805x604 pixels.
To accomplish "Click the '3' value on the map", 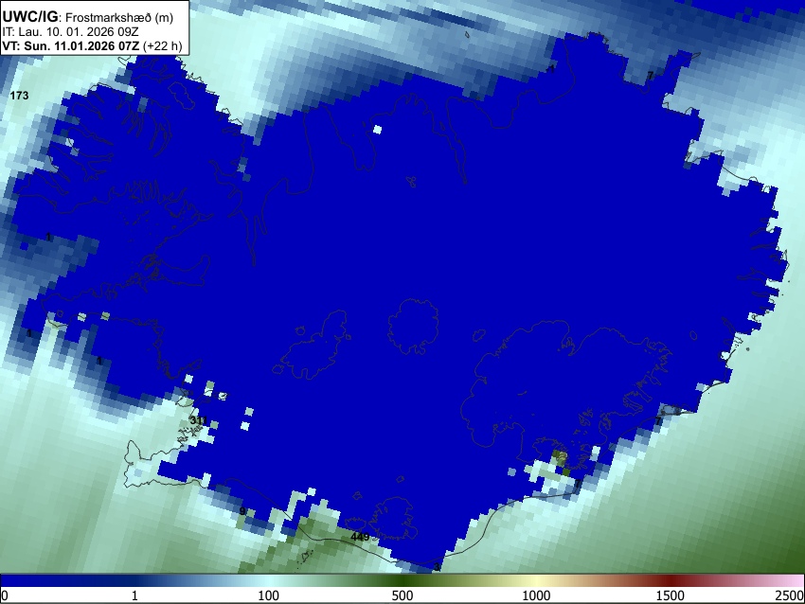I will click(x=437, y=566).
